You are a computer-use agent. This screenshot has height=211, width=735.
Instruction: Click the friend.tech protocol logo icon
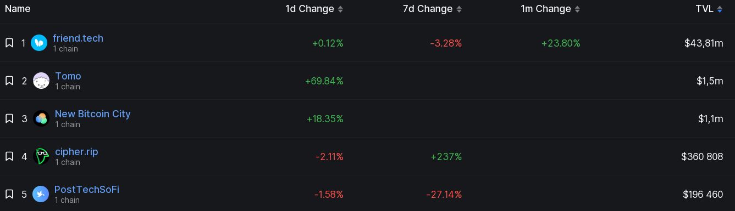[x=39, y=43]
